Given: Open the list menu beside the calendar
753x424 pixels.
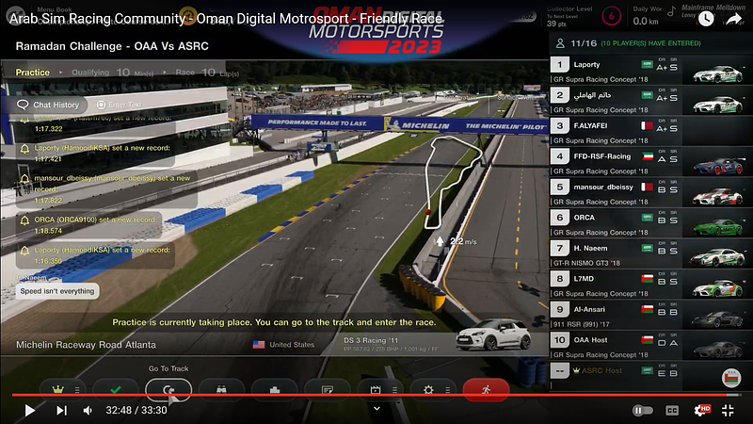Looking at the screenshot, I should point(394,390).
